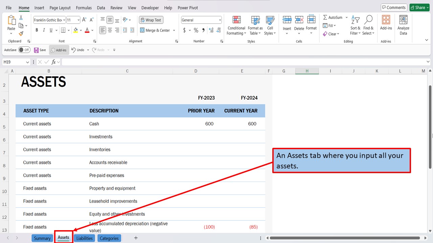Screen dimensions: 433x243
Task: Click the Cut scissors icon
Action: [21, 18]
